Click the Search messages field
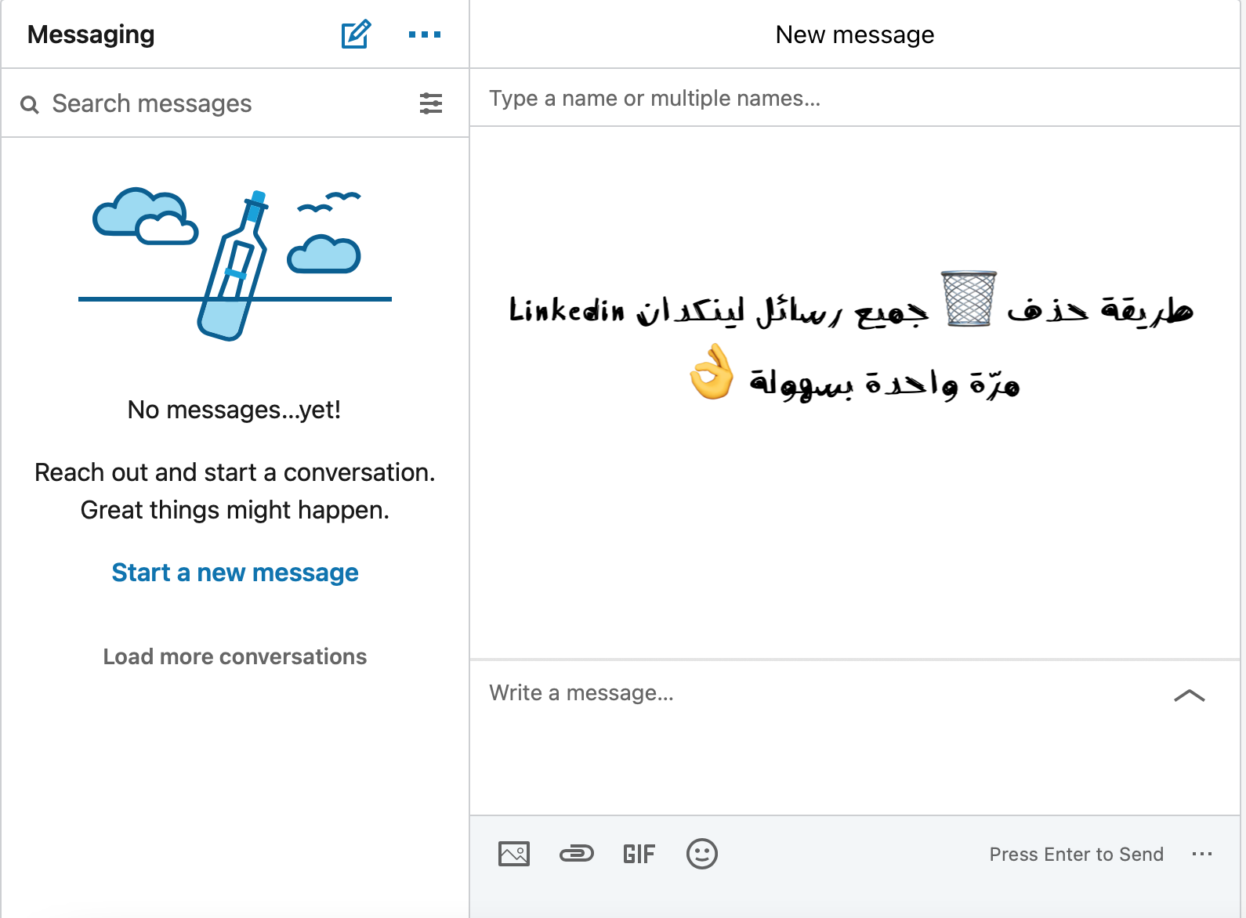 (151, 103)
